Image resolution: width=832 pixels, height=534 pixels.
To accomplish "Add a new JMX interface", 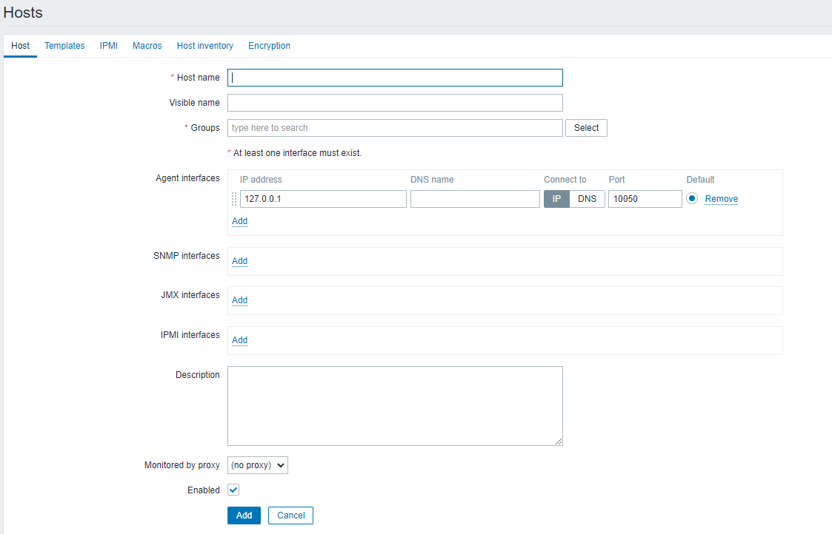I will (x=239, y=300).
